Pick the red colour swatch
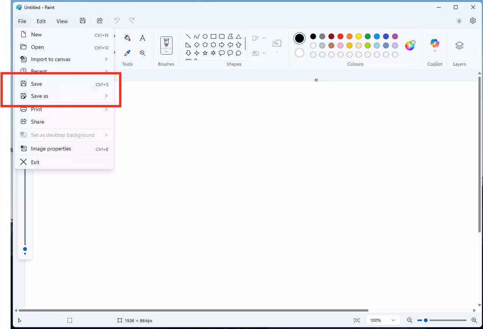This screenshot has width=483, height=329. click(x=340, y=36)
